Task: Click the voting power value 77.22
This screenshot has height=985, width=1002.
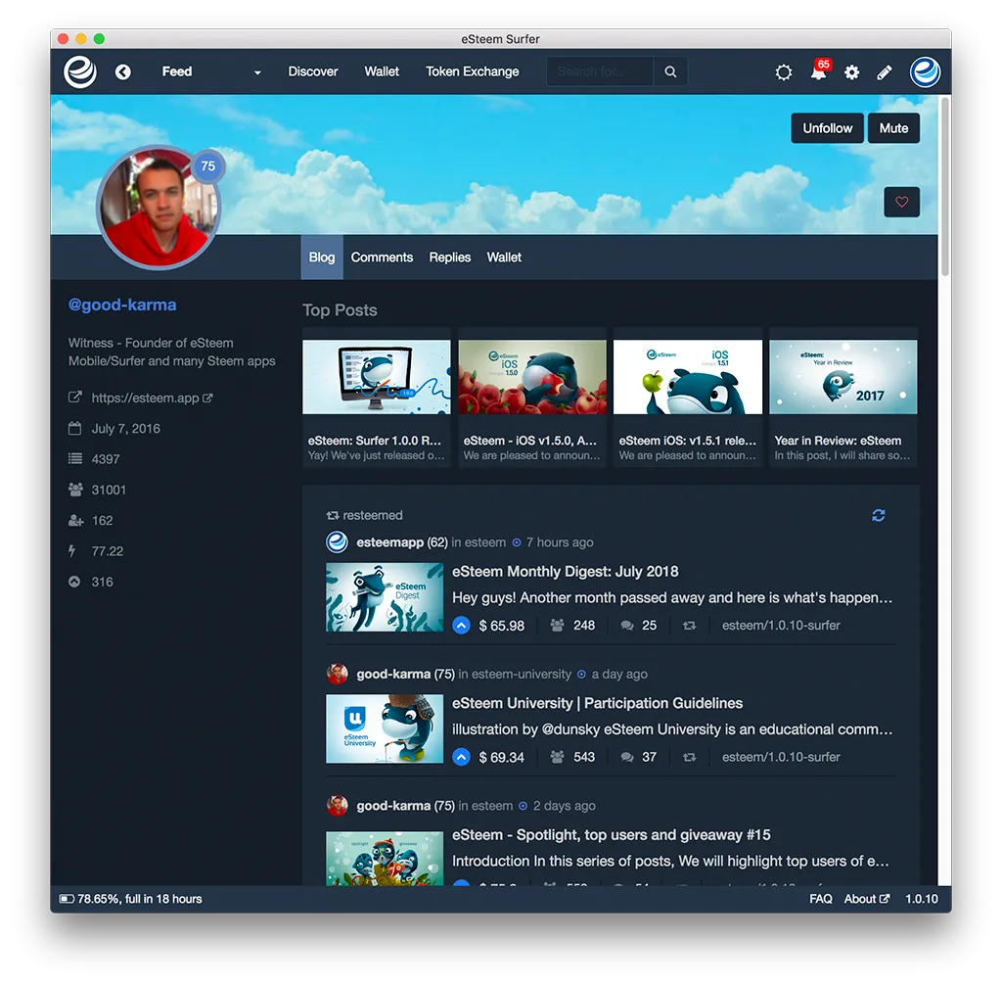Action: click(x=108, y=551)
